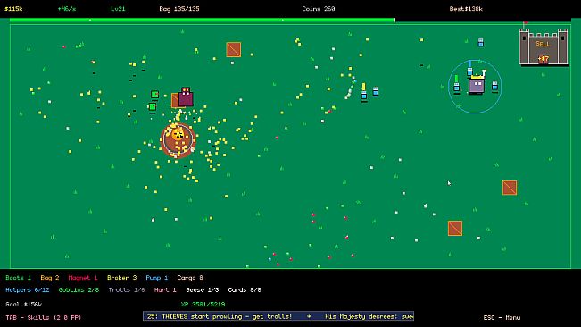This screenshot has width=581, height=327.
Task: Open the ESC Menu label
Action: [502, 318]
